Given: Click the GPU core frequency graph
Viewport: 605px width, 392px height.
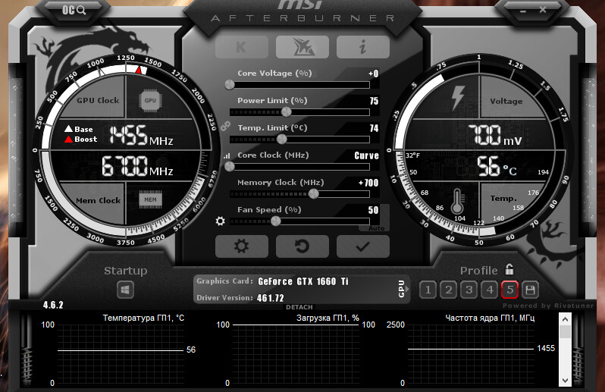Looking at the screenshot, I should click(x=471, y=353).
